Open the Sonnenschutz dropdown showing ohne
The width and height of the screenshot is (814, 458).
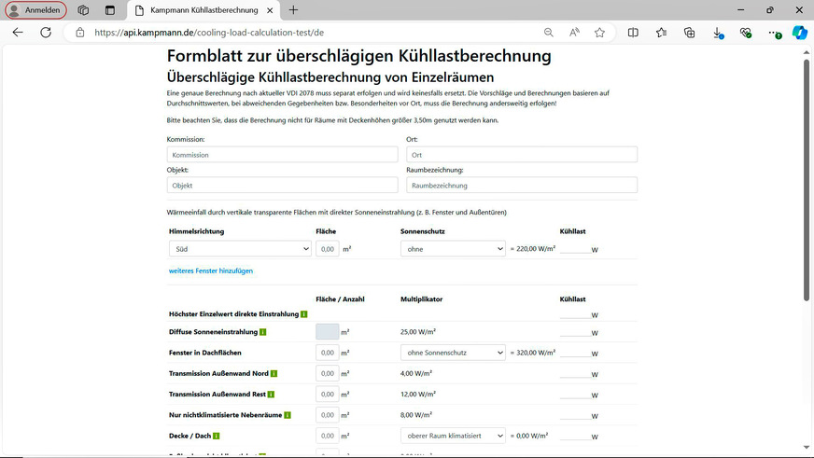pyautogui.click(x=453, y=249)
